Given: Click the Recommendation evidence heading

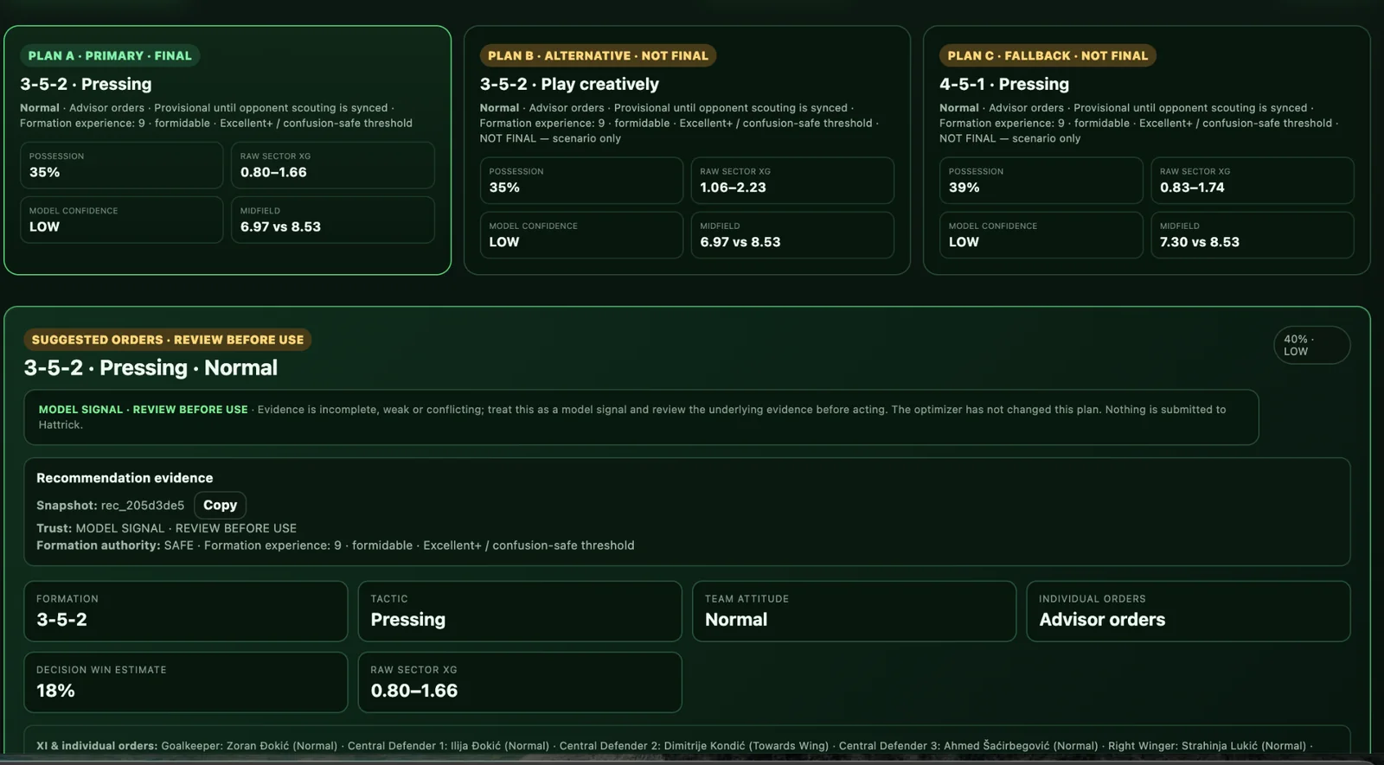Looking at the screenshot, I should pyautogui.click(x=125, y=478).
